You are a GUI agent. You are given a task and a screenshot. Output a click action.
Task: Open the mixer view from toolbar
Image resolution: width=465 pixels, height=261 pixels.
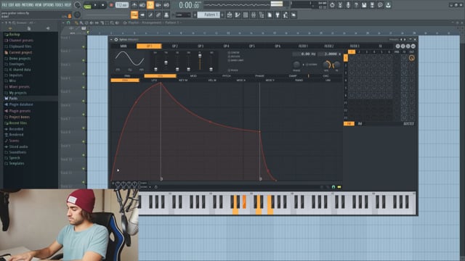coord(254,14)
